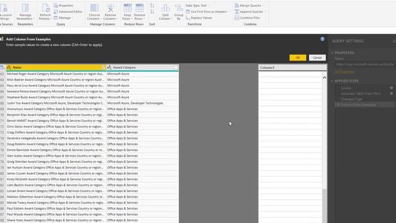The height and width of the screenshot is (223, 396).
Task: Click the Michael Roger Name cell
Action: click(56, 74)
